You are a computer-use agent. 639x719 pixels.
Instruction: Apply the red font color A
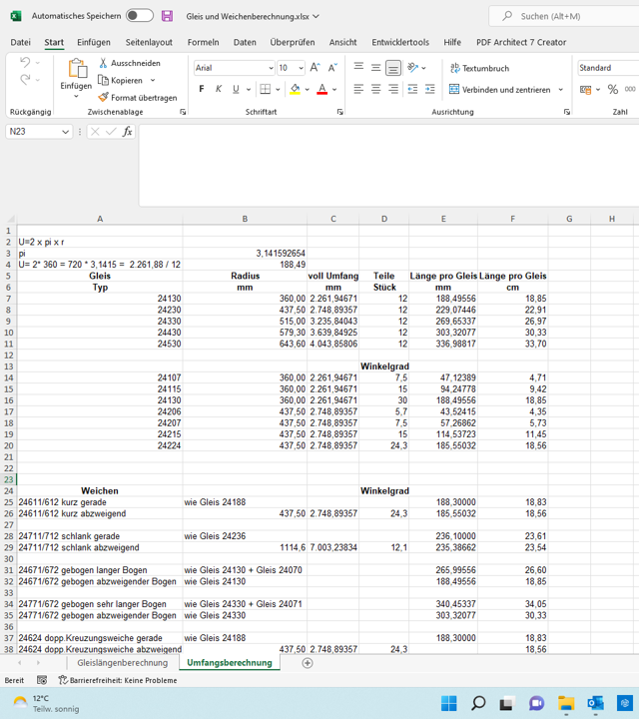[x=322, y=89]
